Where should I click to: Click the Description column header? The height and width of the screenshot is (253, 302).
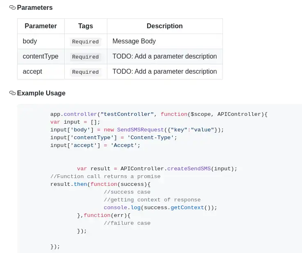coord(164,26)
